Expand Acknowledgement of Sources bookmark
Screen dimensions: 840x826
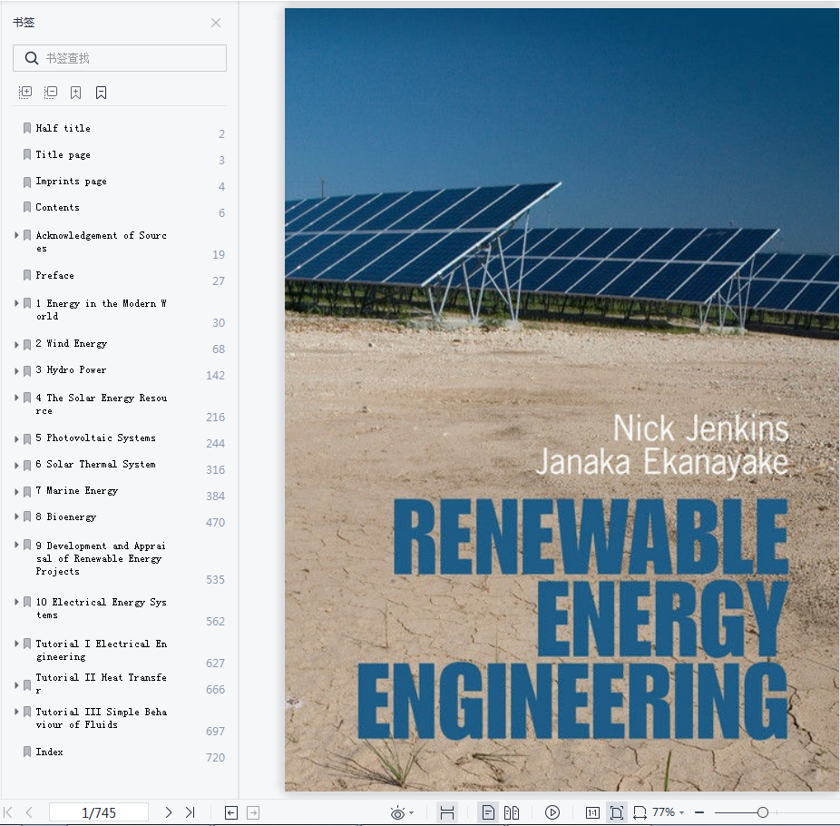tap(16, 235)
